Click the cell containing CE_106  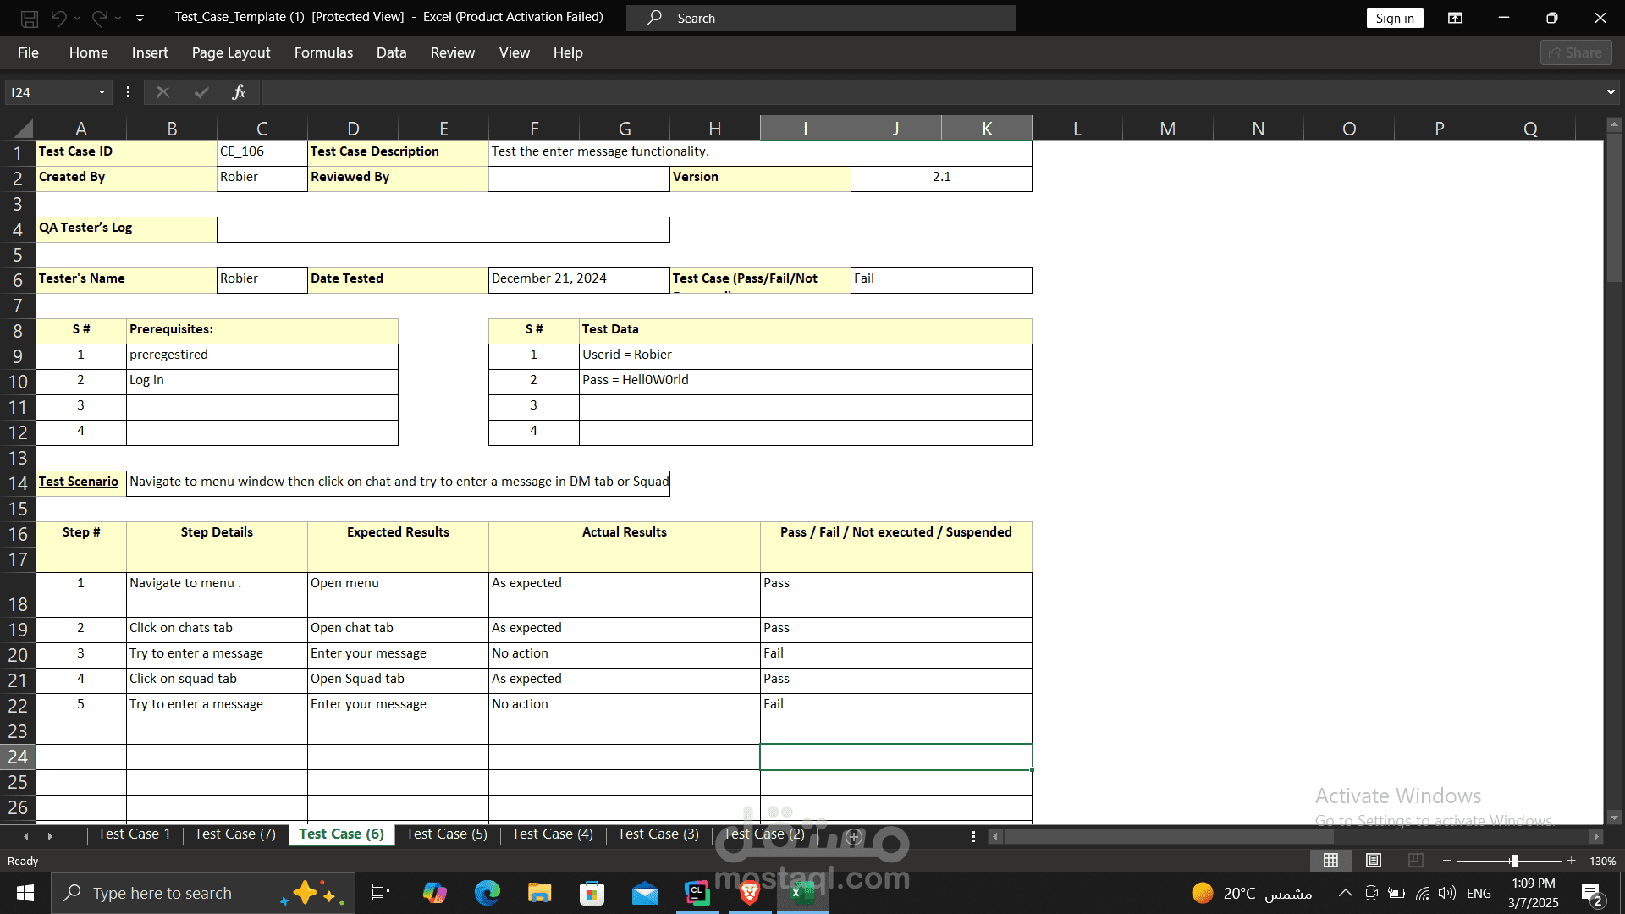click(262, 152)
